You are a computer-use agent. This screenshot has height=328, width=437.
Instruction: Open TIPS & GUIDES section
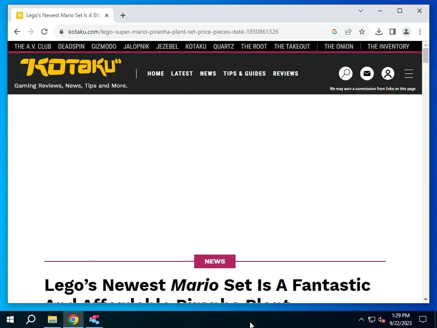point(245,73)
